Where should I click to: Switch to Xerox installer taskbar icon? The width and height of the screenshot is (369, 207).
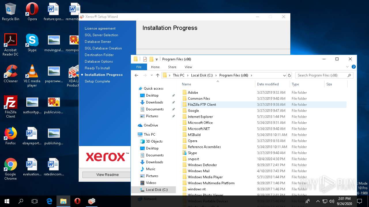(x=91, y=201)
